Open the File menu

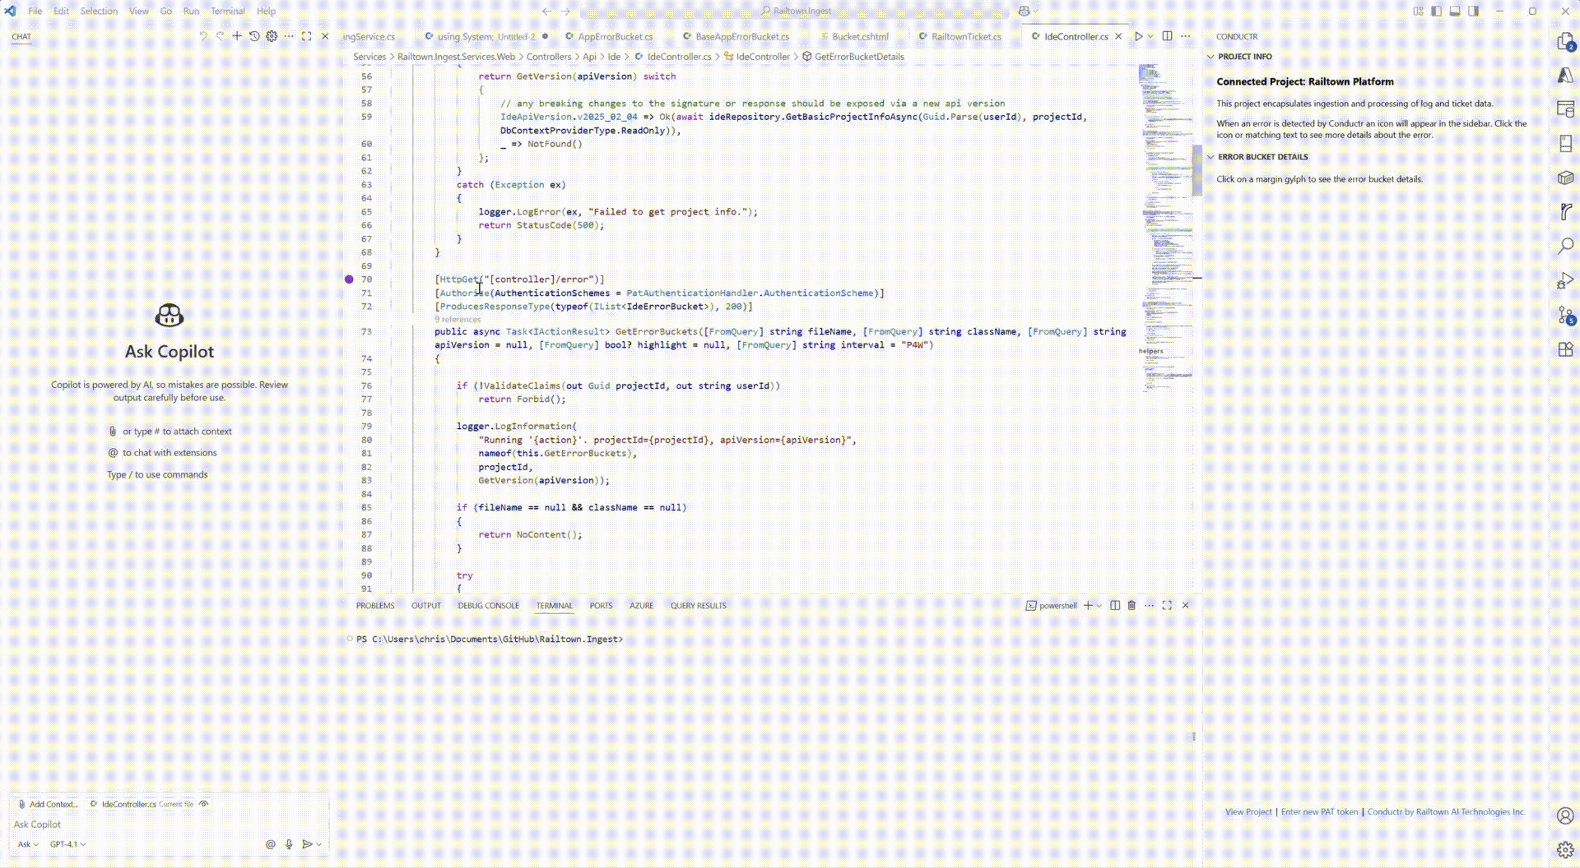pyautogui.click(x=35, y=11)
